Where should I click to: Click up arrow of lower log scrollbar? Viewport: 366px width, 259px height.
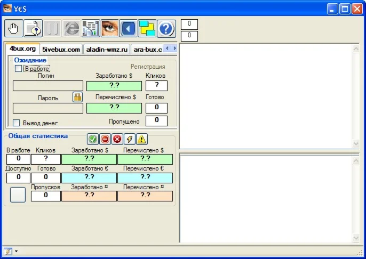click(356, 160)
